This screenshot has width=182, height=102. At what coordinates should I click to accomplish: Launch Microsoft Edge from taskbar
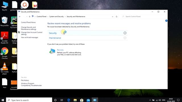[69, 100]
